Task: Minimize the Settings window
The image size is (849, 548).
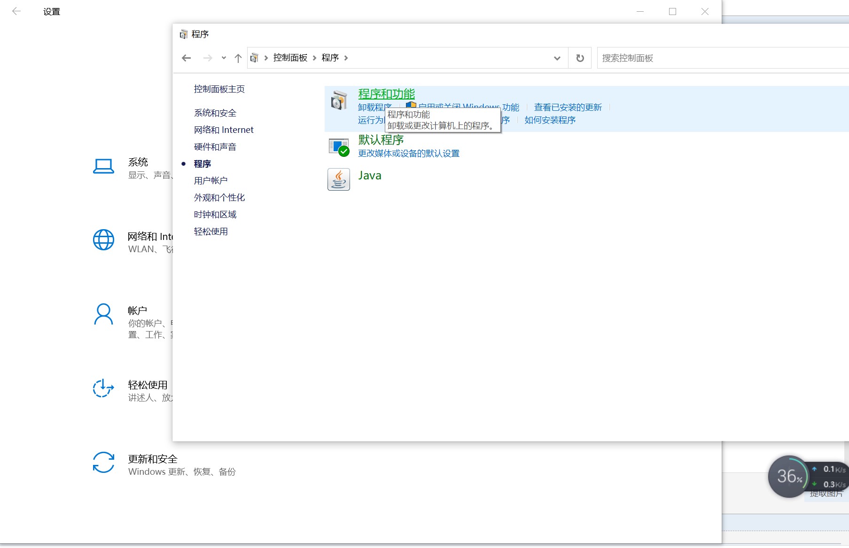Action: [640, 11]
